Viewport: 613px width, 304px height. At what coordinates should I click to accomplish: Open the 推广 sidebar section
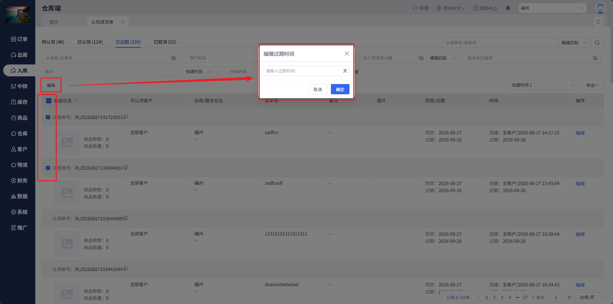(x=19, y=228)
